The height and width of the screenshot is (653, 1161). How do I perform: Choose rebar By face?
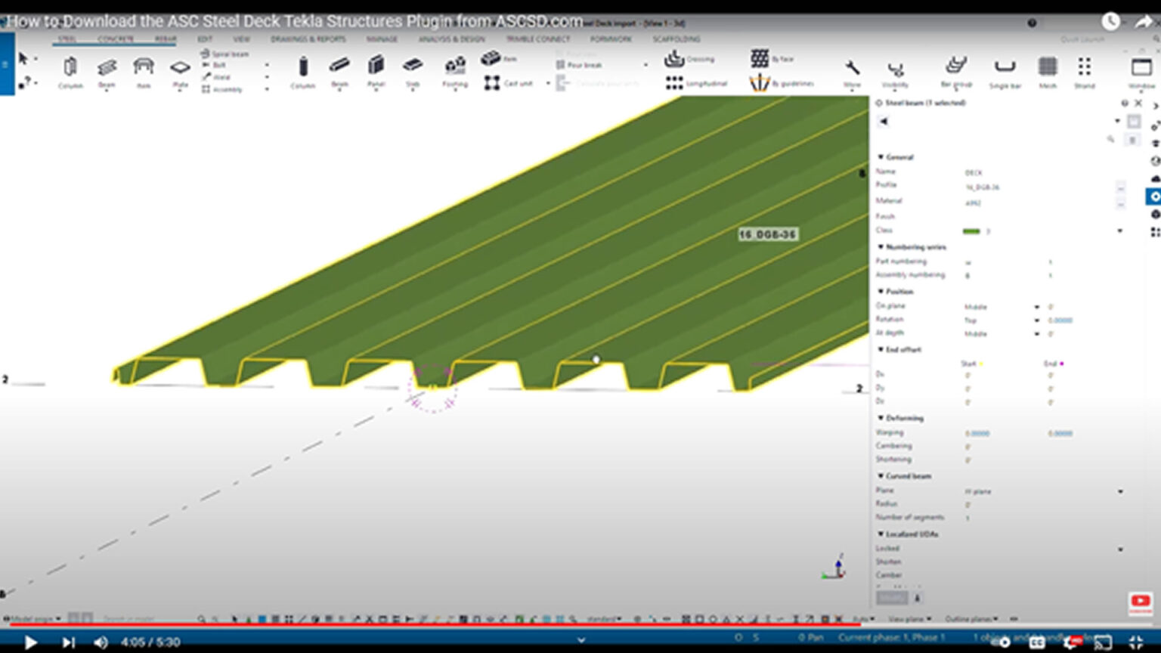point(772,58)
